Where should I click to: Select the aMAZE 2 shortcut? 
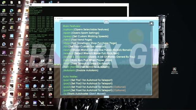(x=27, y=86)
